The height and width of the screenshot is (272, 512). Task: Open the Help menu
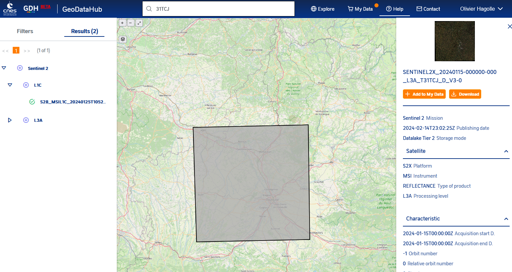pos(395,9)
